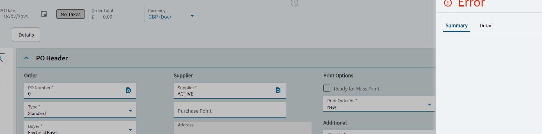Expand the Type Standard dropdown
This screenshot has width=542, height=134.
(130, 111)
